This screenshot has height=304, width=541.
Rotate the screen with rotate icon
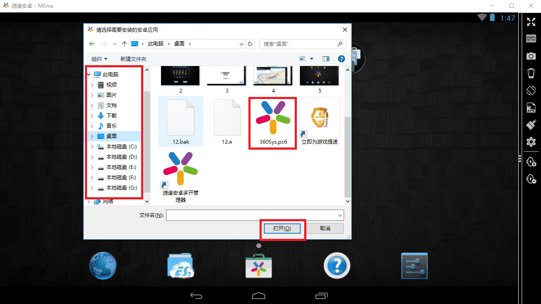point(531,90)
